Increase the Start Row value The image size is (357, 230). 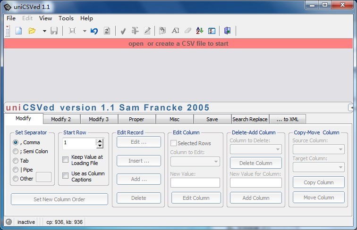click(x=100, y=141)
